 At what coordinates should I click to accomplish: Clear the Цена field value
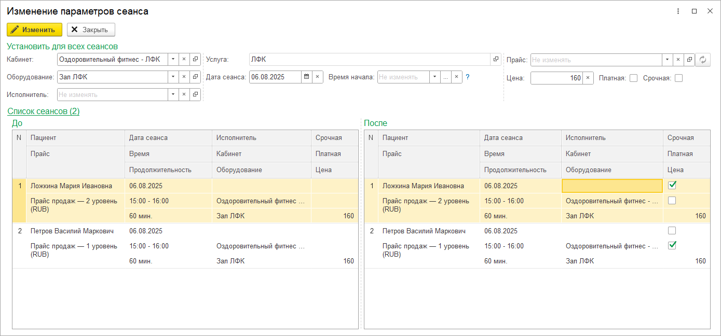(588, 78)
